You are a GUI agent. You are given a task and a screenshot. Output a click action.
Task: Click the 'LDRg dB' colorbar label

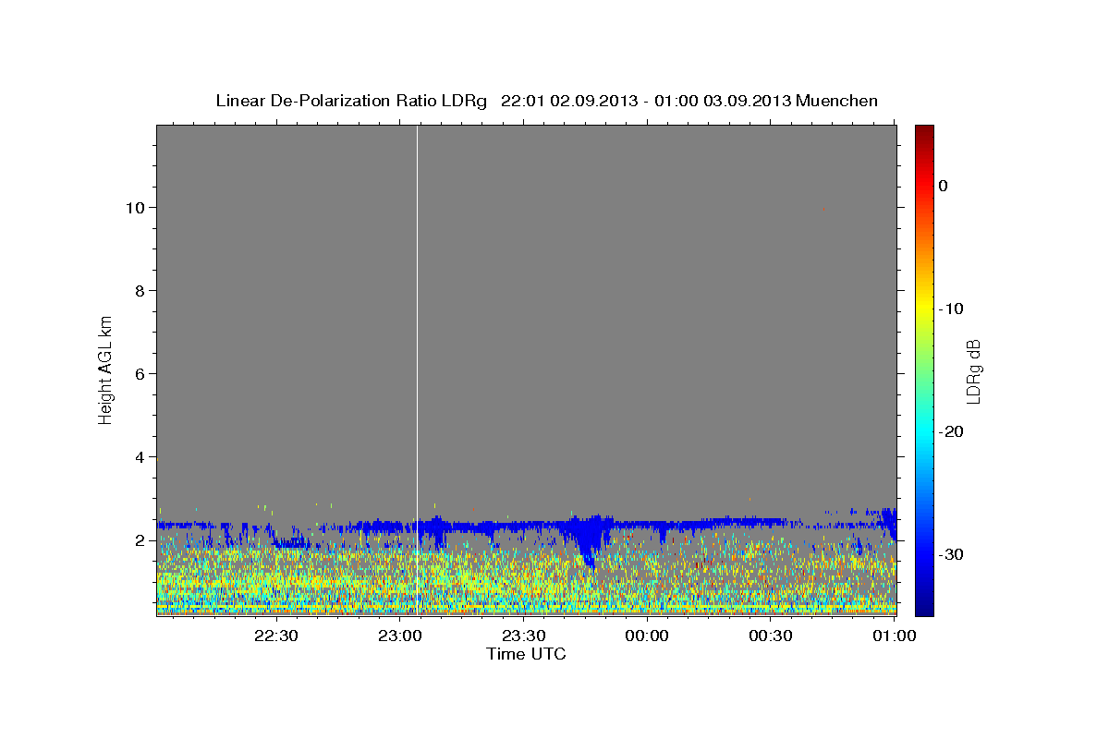973,371
